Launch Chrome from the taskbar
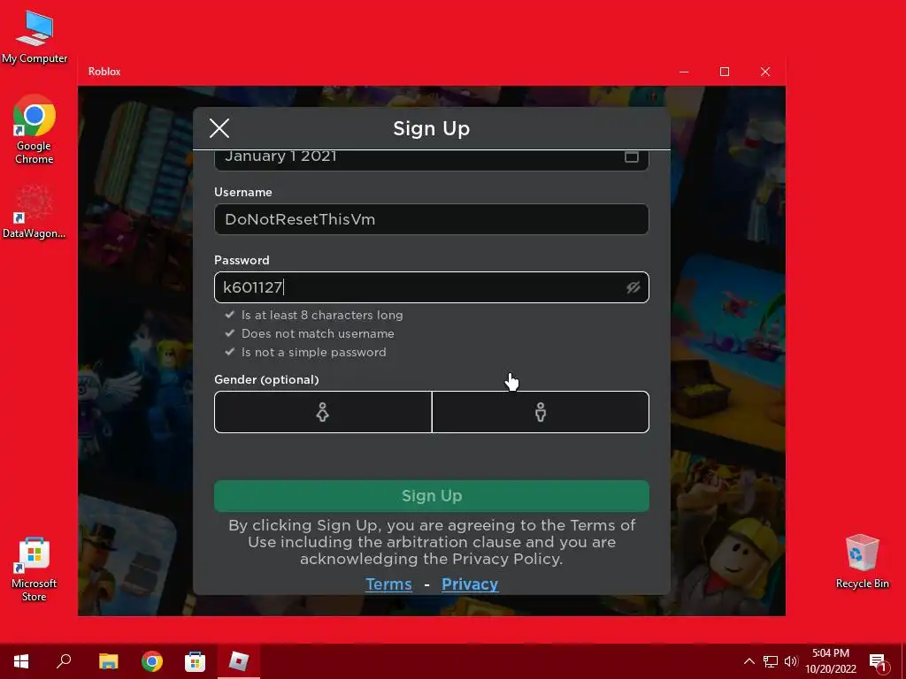Image resolution: width=906 pixels, height=679 pixels. tap(152, 661)
